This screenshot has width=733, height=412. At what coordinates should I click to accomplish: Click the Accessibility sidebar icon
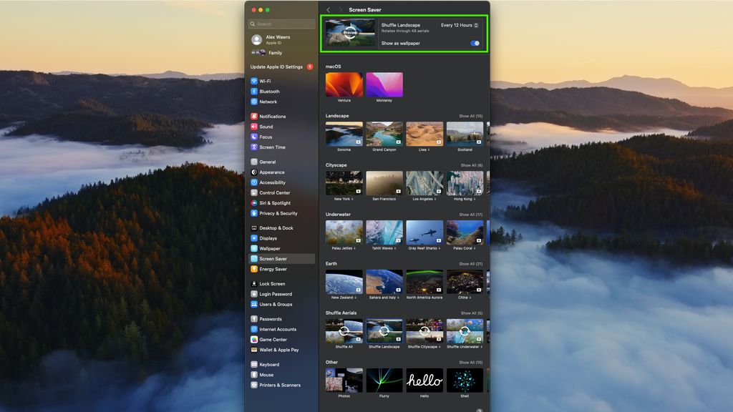[x=253, y=182]
